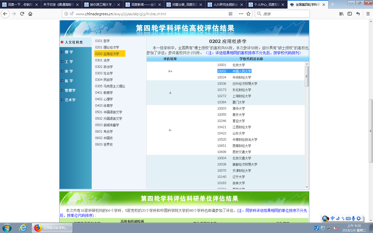Select the 理学 category

[69, 52]
